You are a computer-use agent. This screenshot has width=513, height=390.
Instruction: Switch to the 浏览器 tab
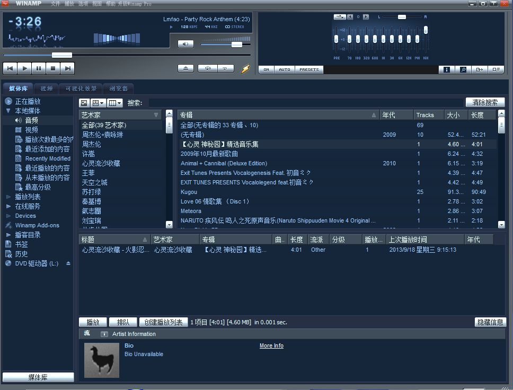tap(118, 88)
